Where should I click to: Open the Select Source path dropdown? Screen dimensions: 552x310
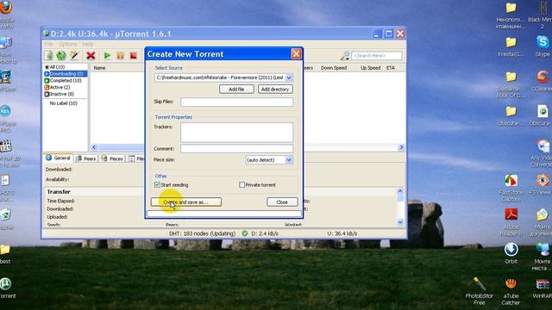click(289, 77)
